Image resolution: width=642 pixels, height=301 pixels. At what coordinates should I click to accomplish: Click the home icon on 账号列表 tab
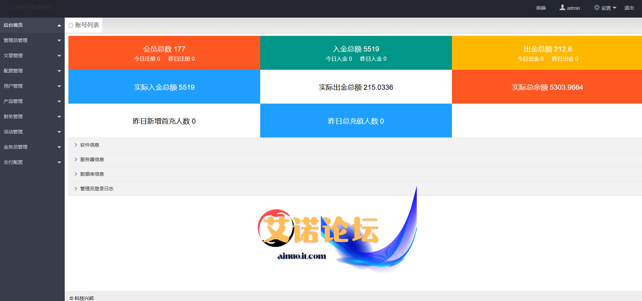(71, 25)
